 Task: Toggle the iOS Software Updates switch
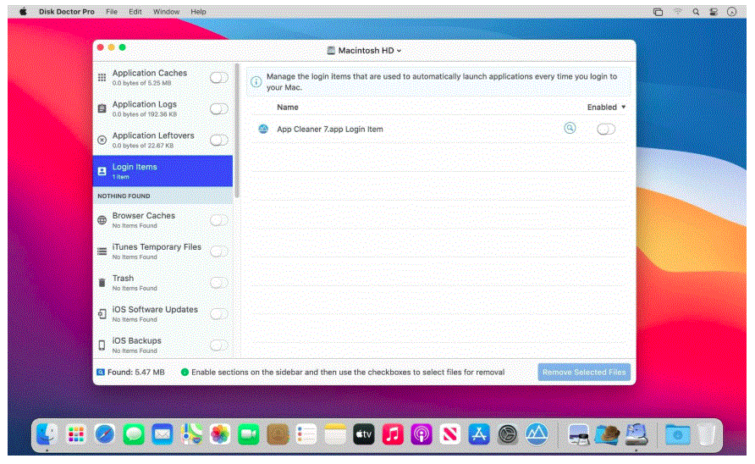[x=219, y=314]
